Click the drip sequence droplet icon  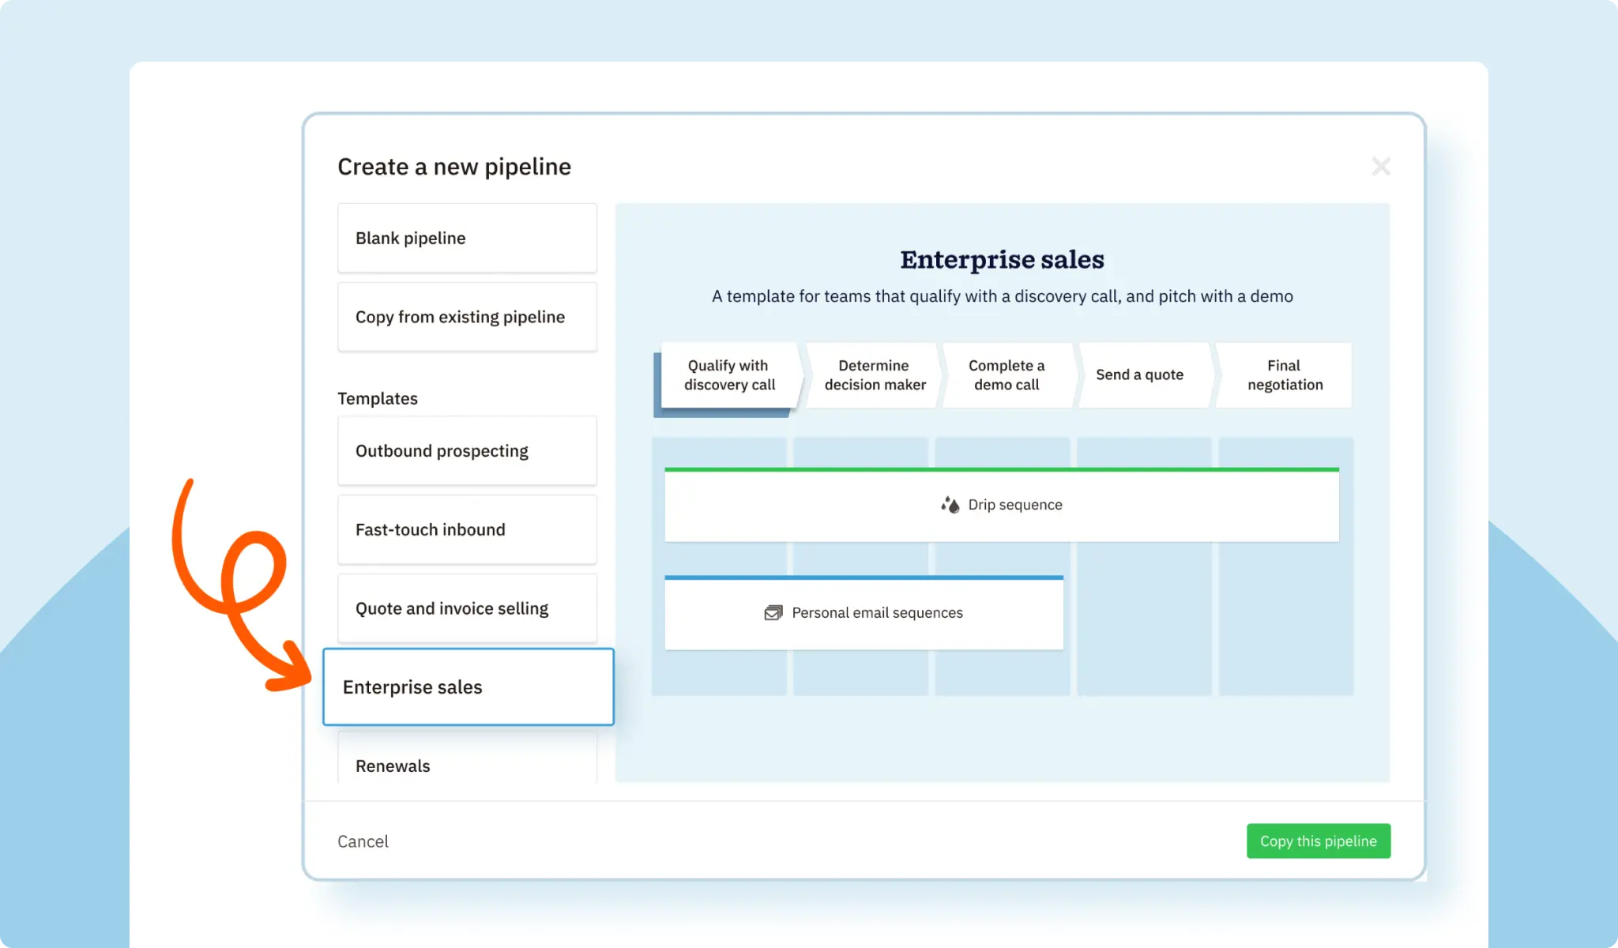(x=950, y=504)
